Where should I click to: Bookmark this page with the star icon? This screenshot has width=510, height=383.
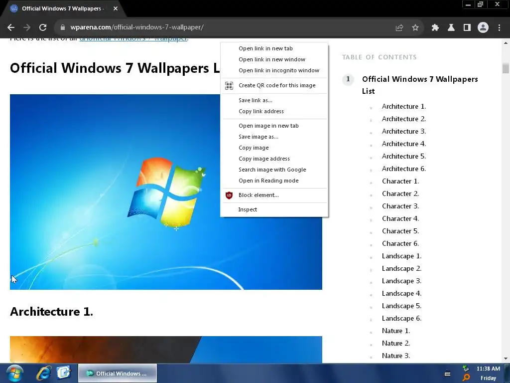point(415,28)
